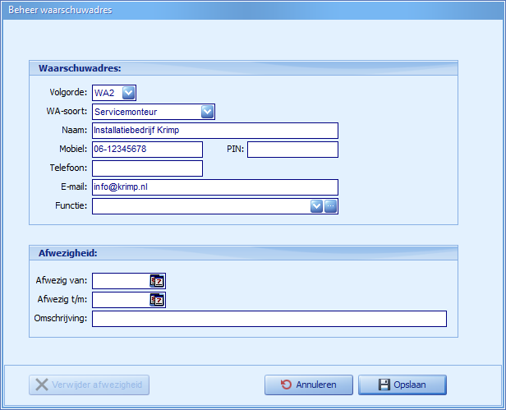The height and width of the screenshot is (410, 506).
Task: Click the Servicemonteur text in WA-soort
Action: point(126,112)
